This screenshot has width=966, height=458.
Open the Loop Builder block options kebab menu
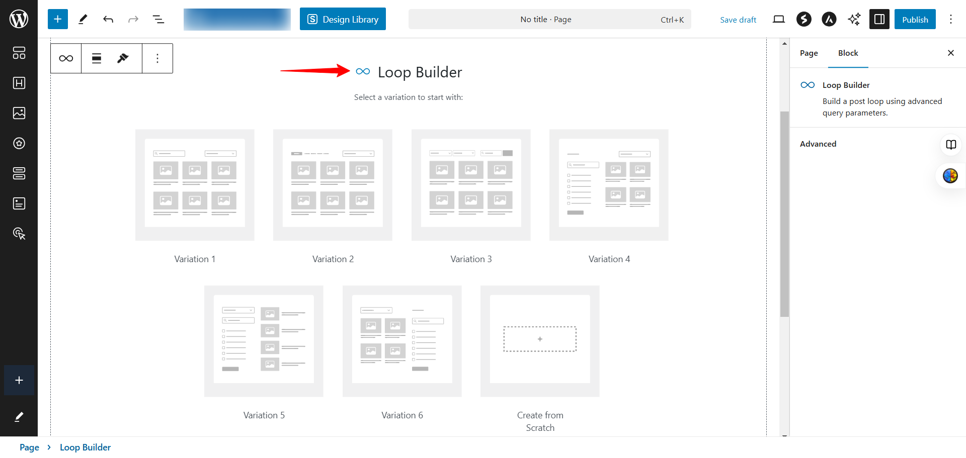click(x=157, y=58)
